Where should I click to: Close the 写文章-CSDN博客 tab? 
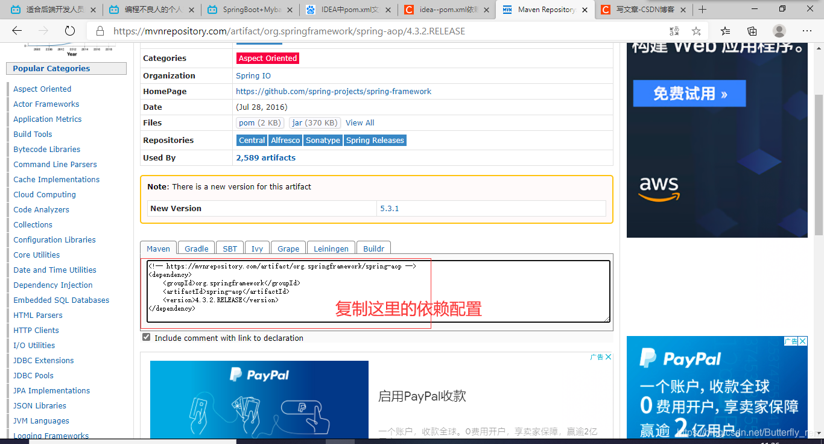684,10
